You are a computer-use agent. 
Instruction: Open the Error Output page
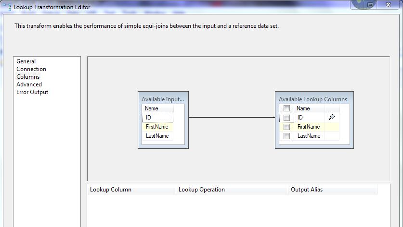[x=32, y=92]
